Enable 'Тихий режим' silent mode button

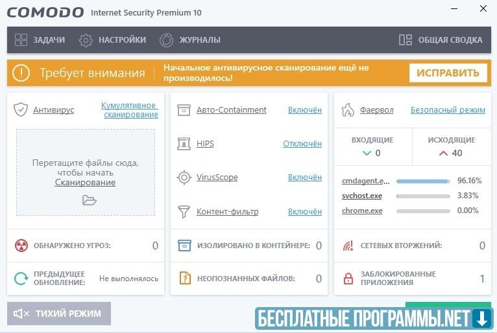[x=59, y=314]
